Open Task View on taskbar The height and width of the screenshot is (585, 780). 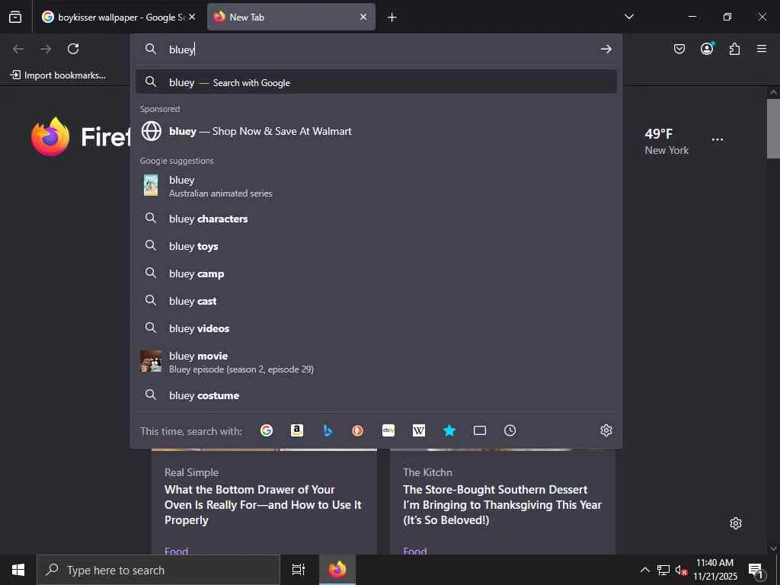299,570
